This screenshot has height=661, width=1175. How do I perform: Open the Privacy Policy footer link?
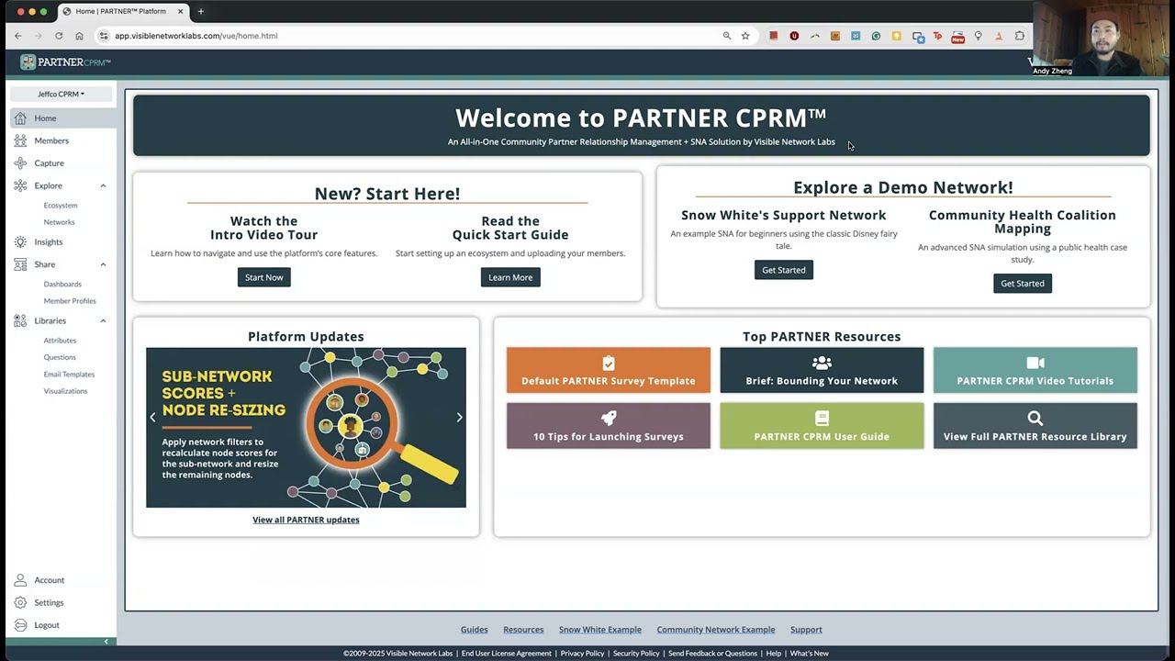click(x=582, y=654)
